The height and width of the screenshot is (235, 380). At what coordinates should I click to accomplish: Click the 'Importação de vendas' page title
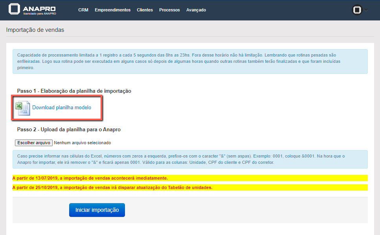[35, 30]
